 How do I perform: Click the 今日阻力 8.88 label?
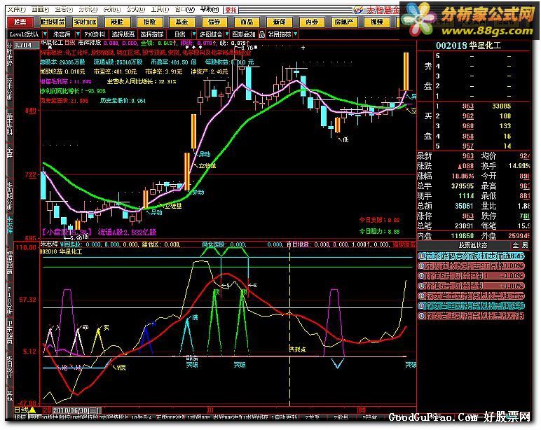coord(380,231)
